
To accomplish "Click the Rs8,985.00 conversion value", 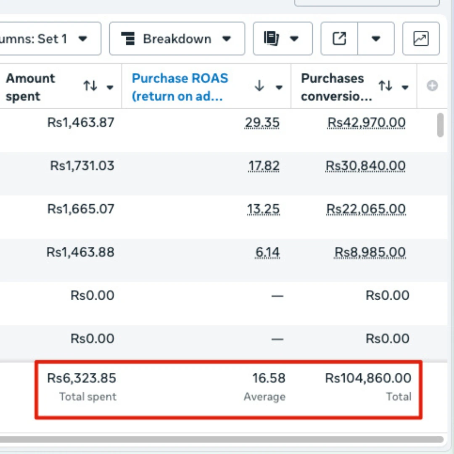I will (x=370, y=252).
